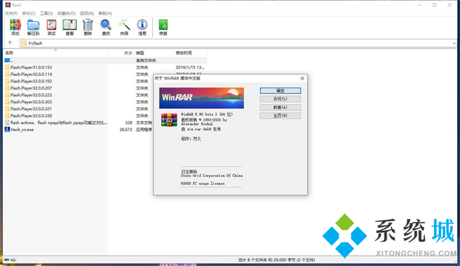The height and width of the screenshot is (266, 460).
Task: Confirm the About dialog with OK button
Action: (280, 91)
